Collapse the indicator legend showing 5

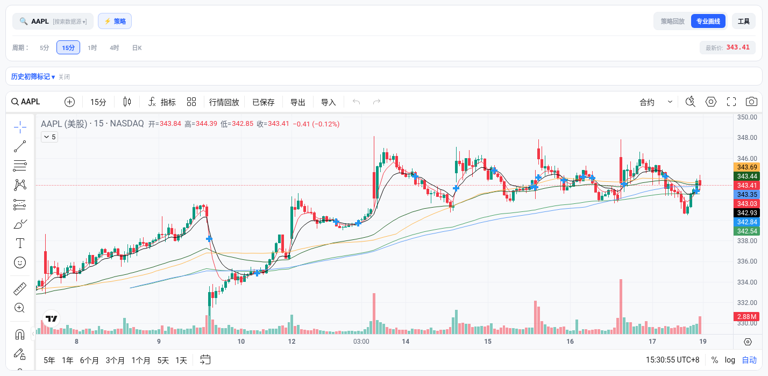pos(49,137)
